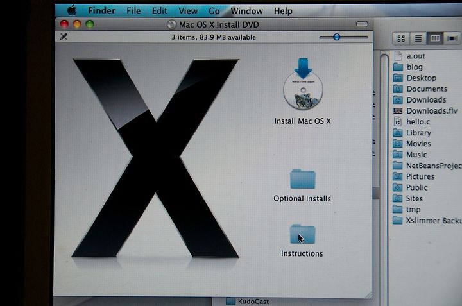Open the Finder menu
The width and height of the screenshot is (462, 306).
point(101,11)
